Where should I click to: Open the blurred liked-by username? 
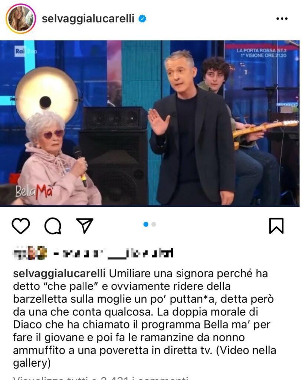(113, 253)
